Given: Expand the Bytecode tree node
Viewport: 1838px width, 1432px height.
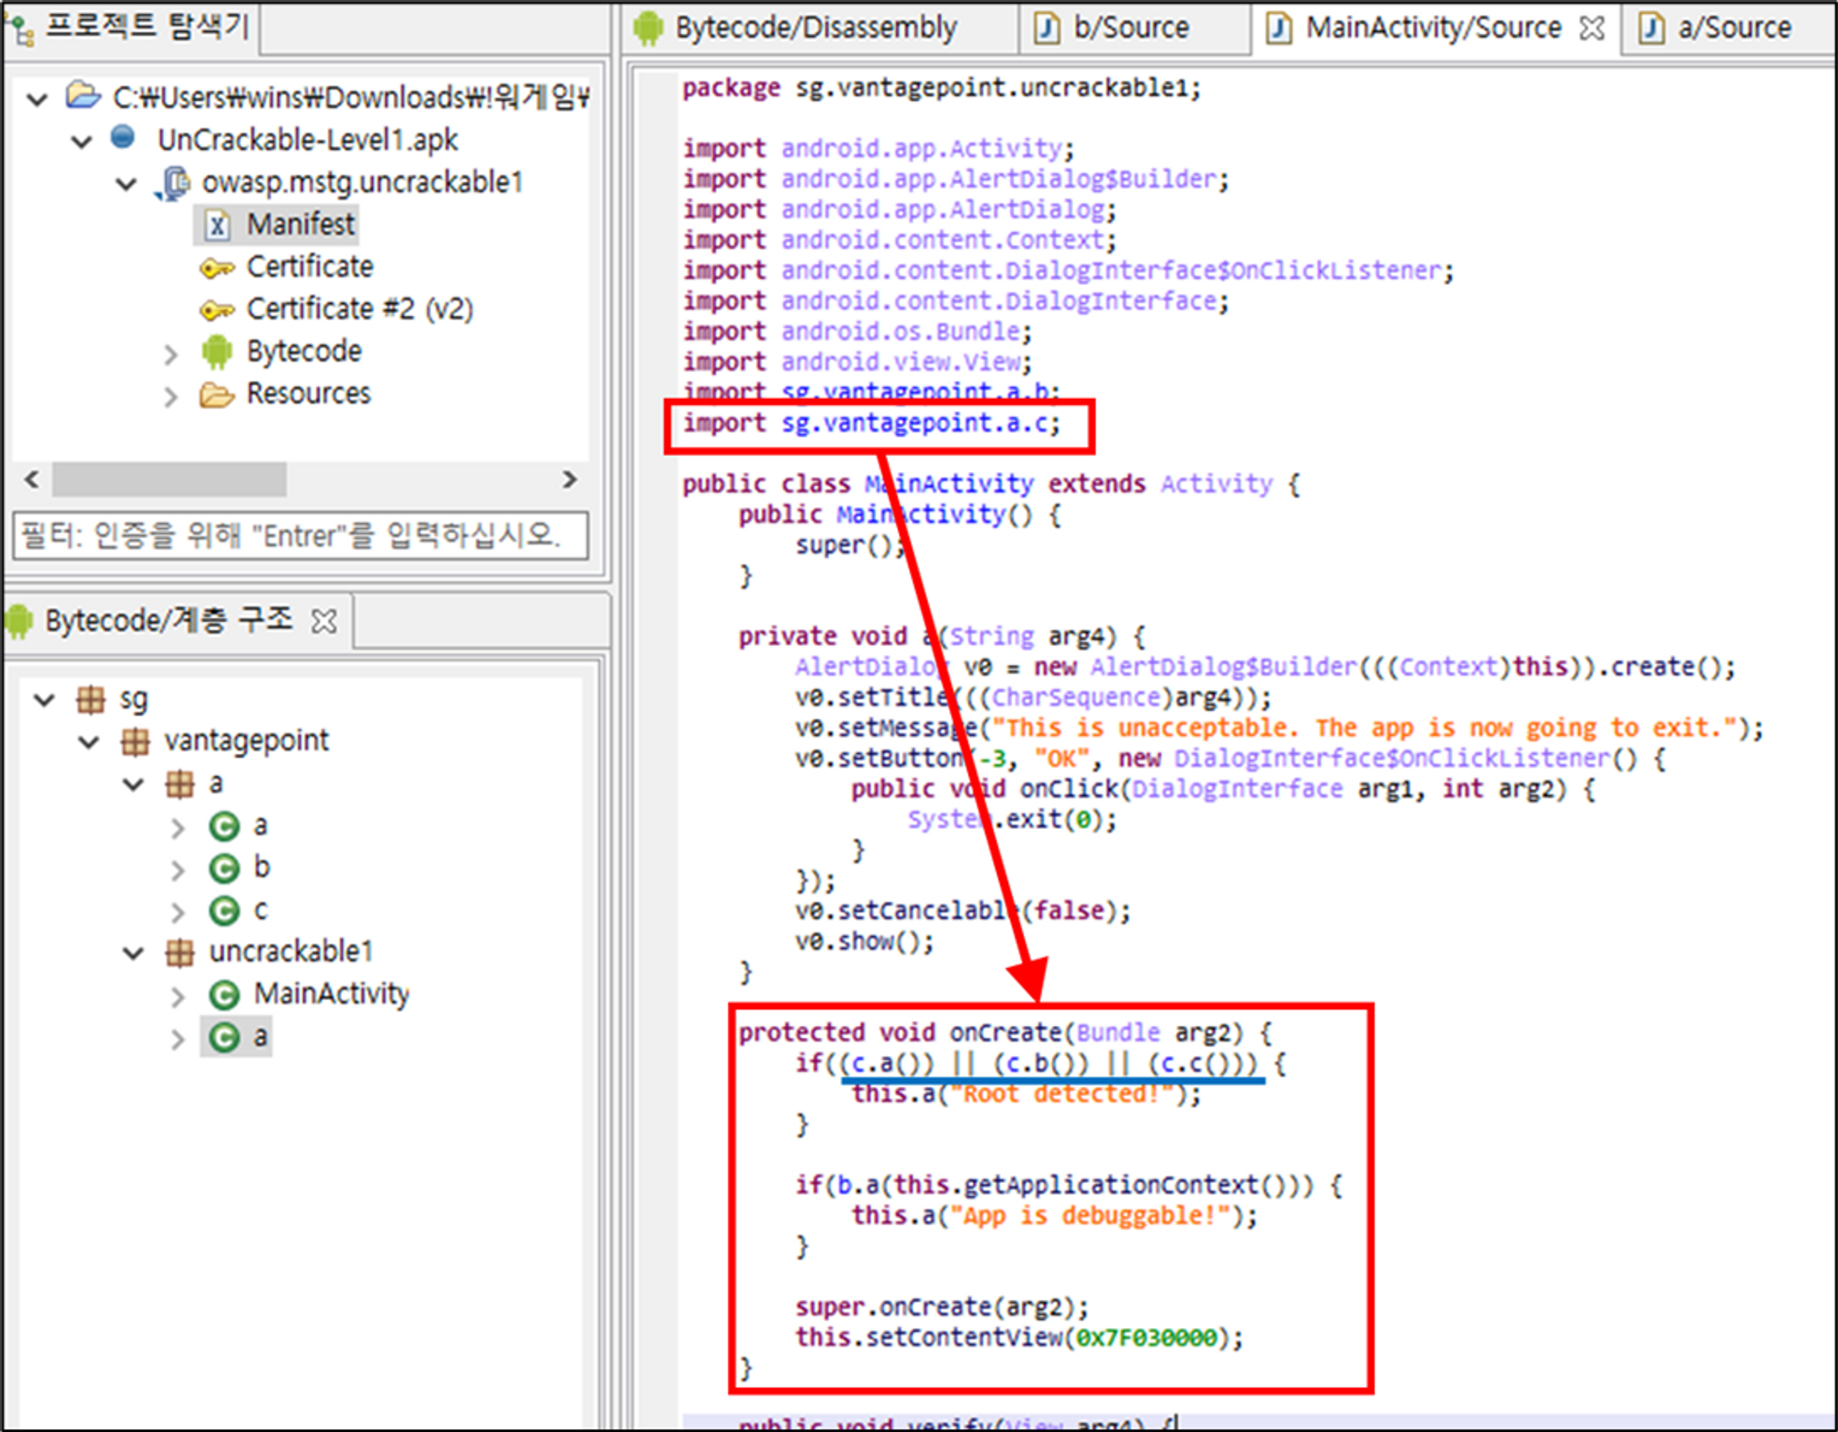Looking at the screenshot, I should (x=171, y=355).
